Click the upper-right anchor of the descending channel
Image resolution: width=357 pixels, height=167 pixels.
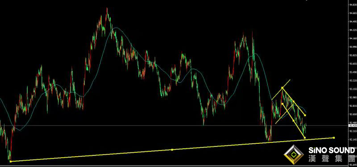pyautogui.click(x=305, y=115)
